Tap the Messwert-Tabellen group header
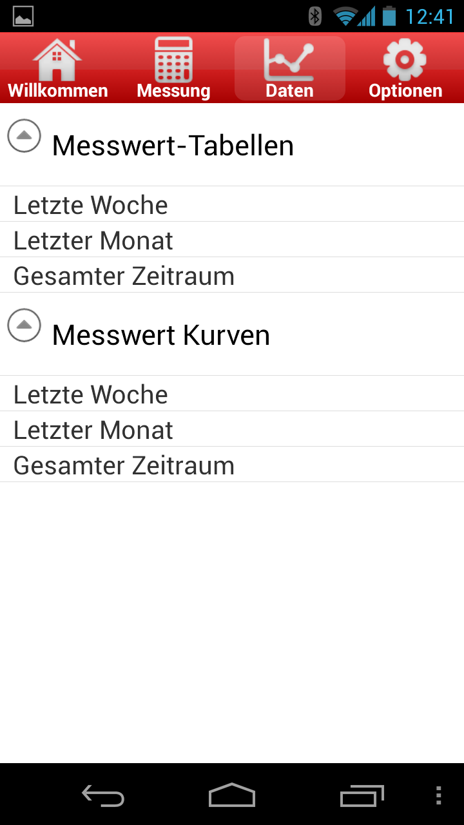Image resolution: width=464 pixels, height=825 pixels. coord(232,145)
